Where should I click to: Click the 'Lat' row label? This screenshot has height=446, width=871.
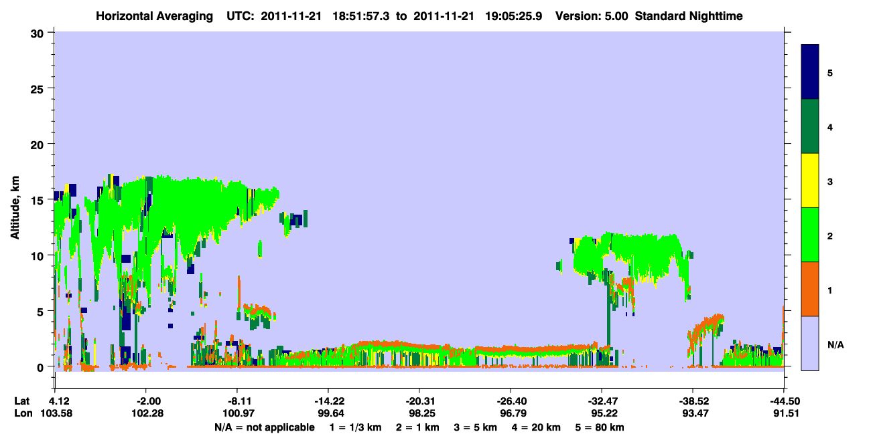(x=22, y=401)
